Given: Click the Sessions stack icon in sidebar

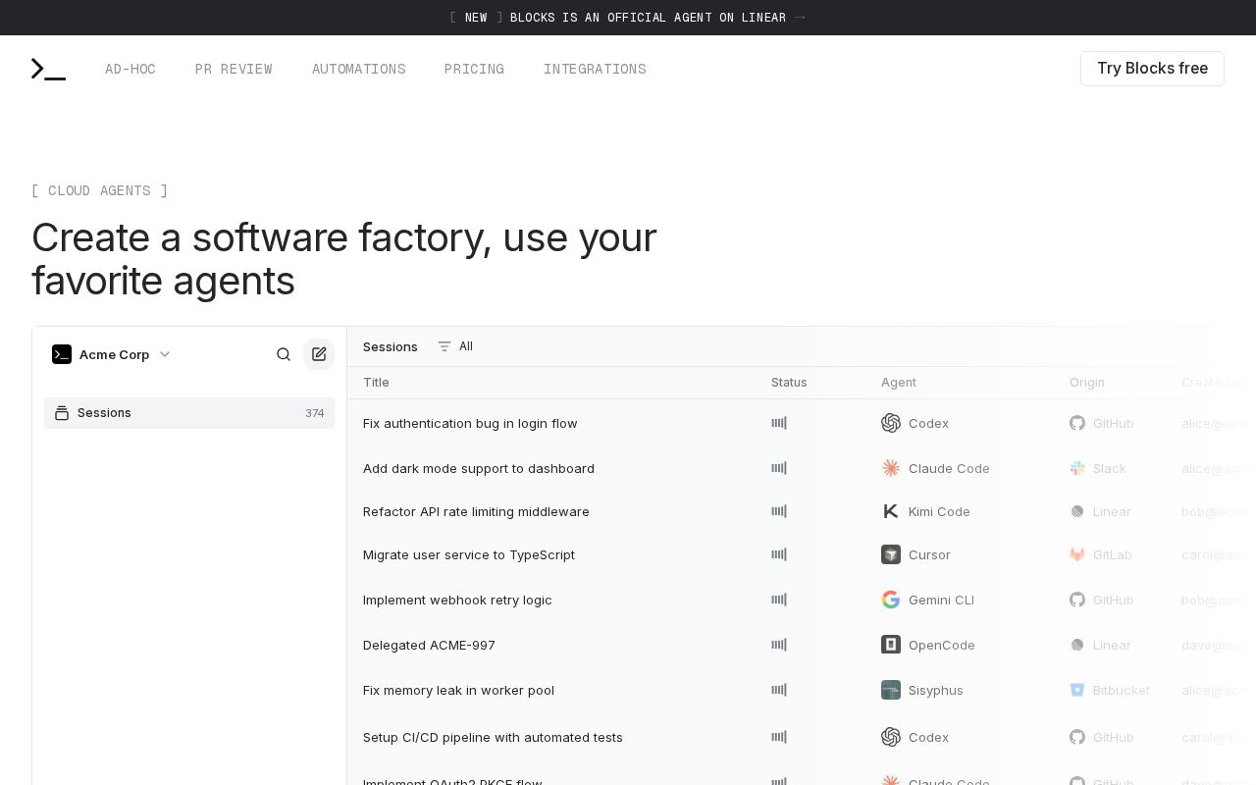Looking at the screenshot, I should click(x=62, y=413).
